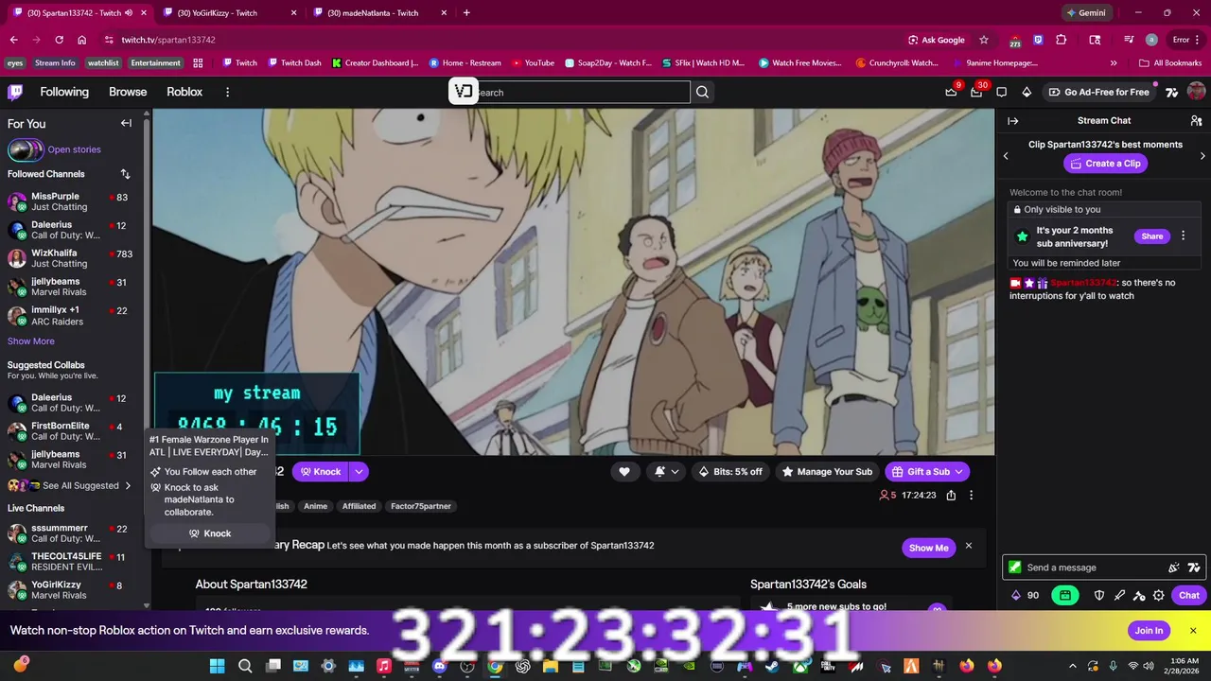
Task: Click the search magnifier button
Action: tap(702, 92)
